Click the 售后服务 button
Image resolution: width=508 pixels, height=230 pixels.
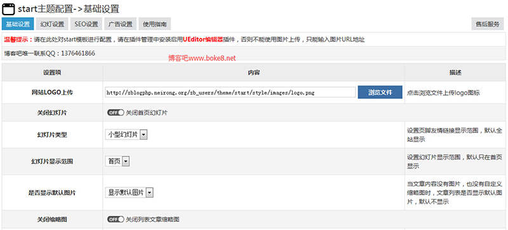point(487,24)
